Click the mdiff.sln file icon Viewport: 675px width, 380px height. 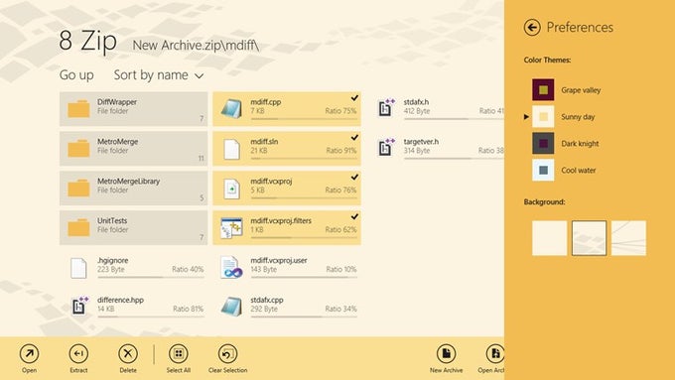click(x=231, y=150)
